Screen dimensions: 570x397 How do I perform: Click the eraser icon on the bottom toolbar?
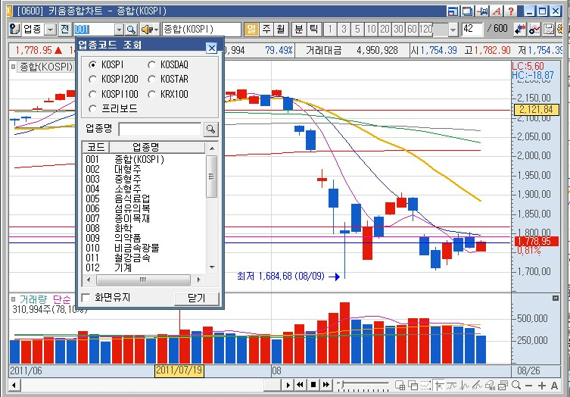tap(490, 386)
